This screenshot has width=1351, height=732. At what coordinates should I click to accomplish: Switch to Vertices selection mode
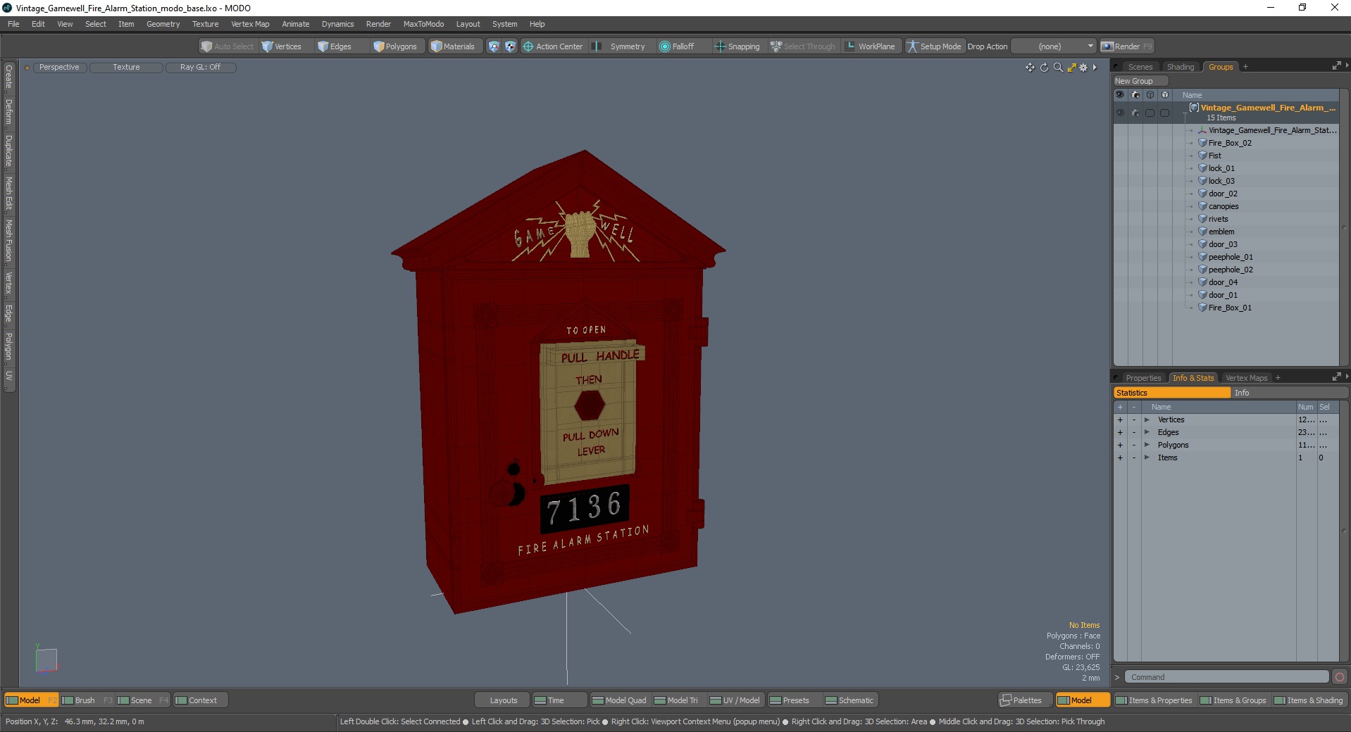point(282,46)
